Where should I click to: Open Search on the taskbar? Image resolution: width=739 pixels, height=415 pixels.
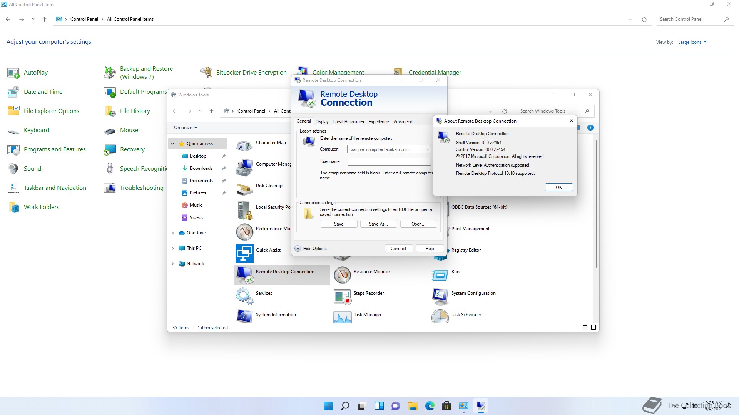(345, 406)
